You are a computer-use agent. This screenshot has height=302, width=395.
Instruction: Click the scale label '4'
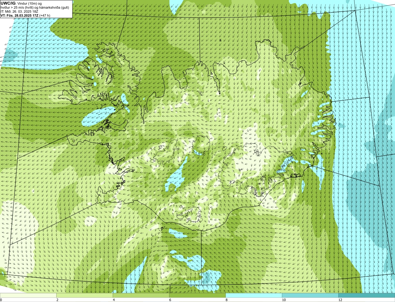pyautogui.click(x=114, y=300)
